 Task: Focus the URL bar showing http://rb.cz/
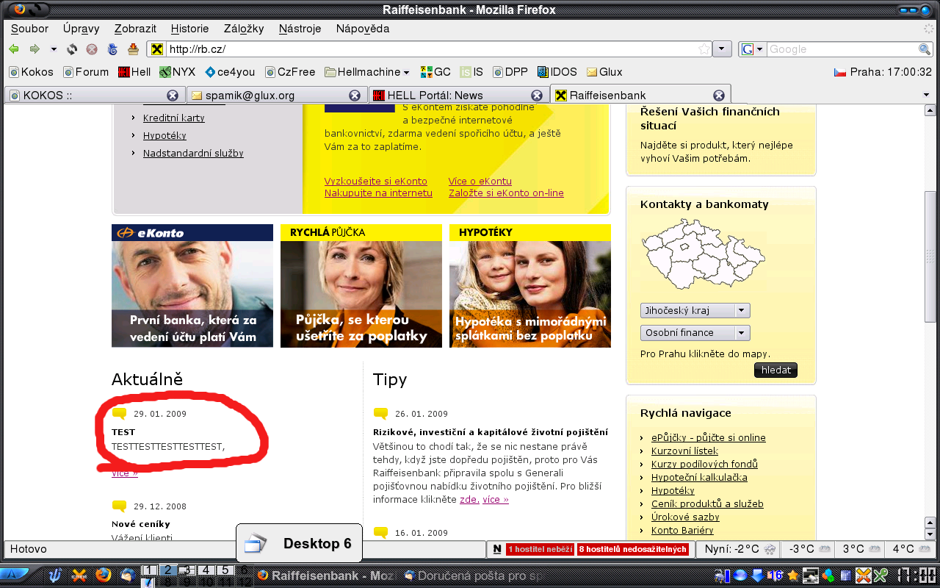point(430,49)
